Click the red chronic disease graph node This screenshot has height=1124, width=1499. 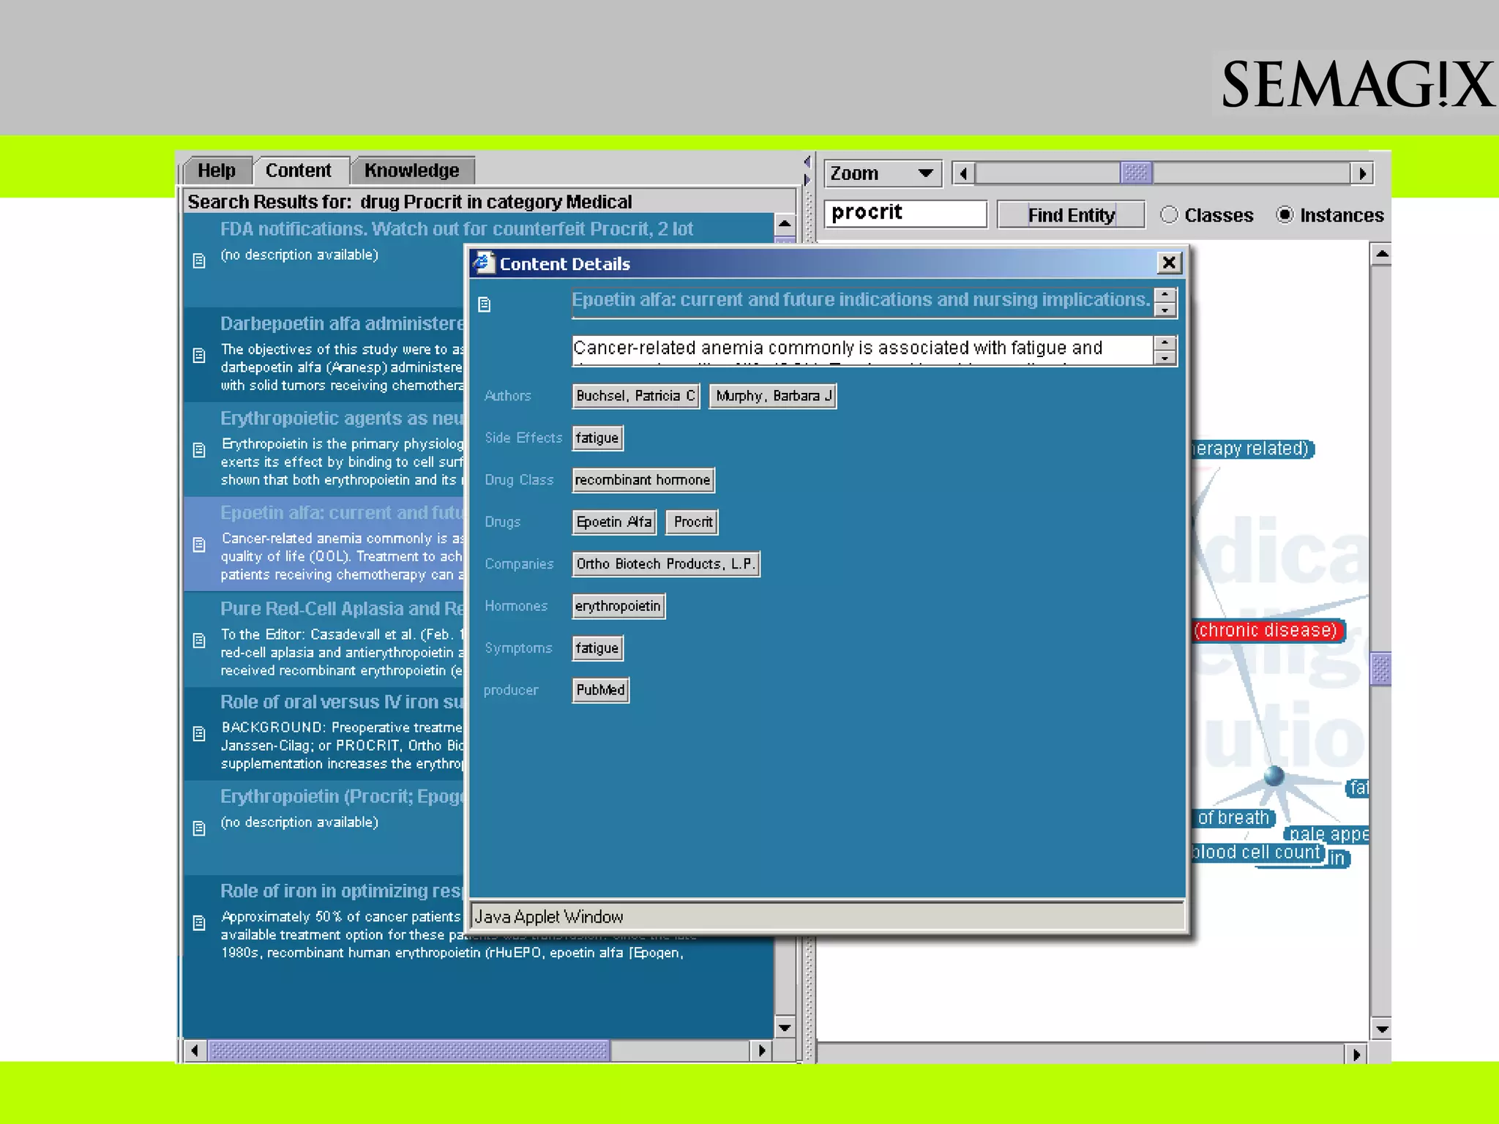coord(1266,630)
